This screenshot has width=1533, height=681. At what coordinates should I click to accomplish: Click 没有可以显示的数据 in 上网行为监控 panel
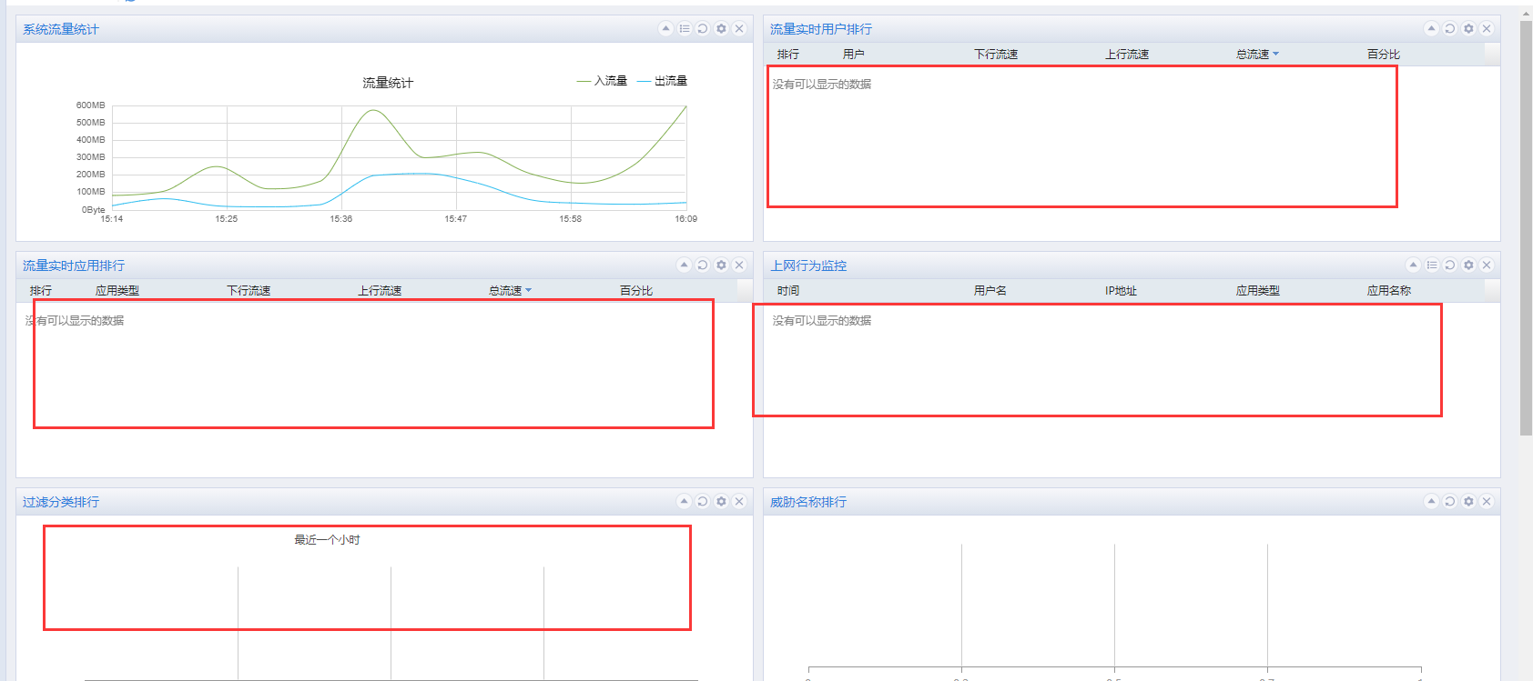822,321
